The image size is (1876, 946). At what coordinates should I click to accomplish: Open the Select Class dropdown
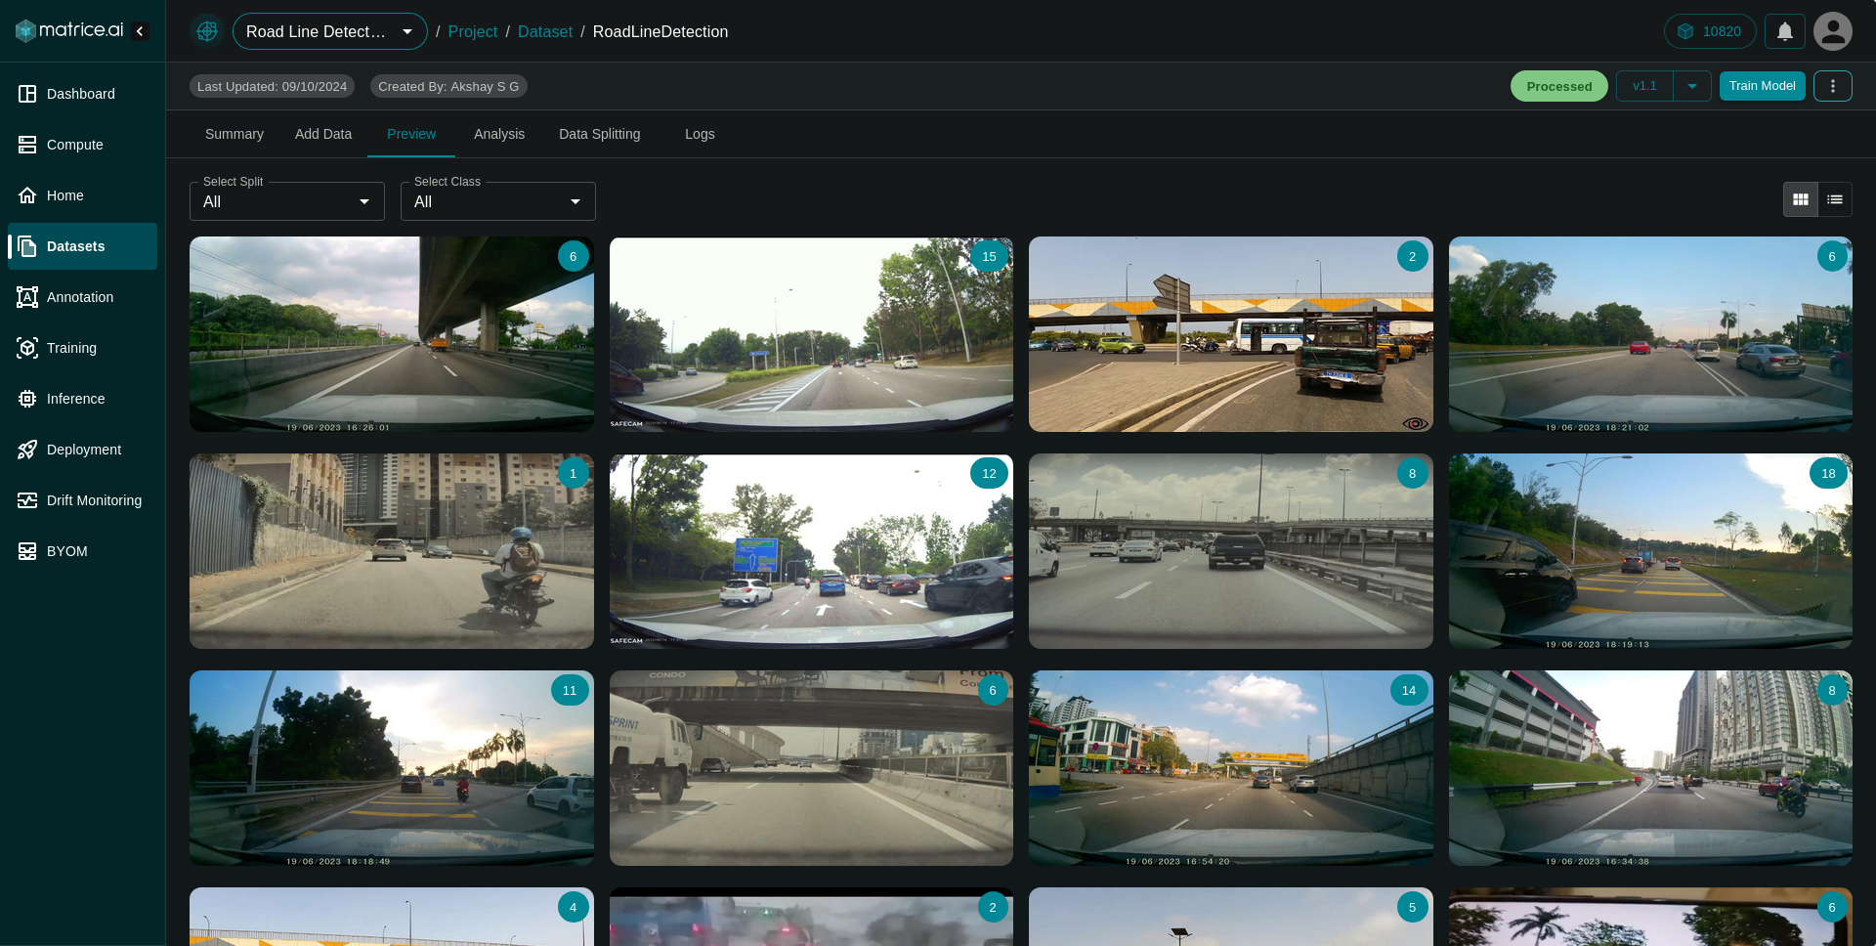click(x=498, y=201)
